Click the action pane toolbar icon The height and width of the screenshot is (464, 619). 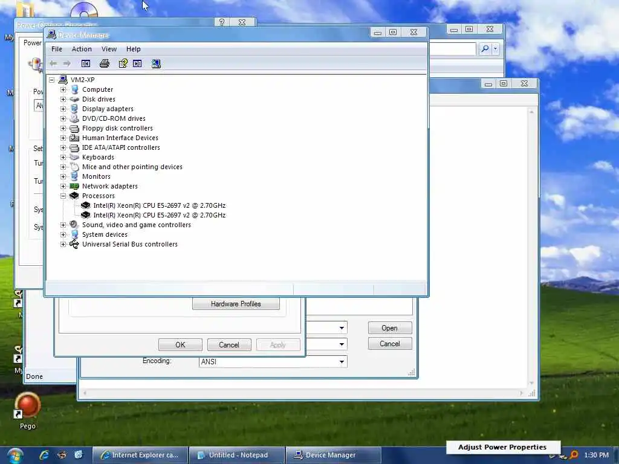[137, 63]
